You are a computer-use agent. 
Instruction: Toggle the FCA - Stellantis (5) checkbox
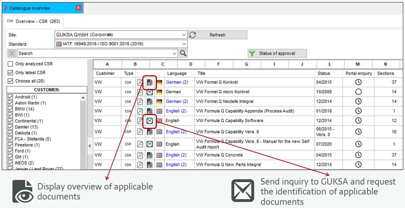11,139
